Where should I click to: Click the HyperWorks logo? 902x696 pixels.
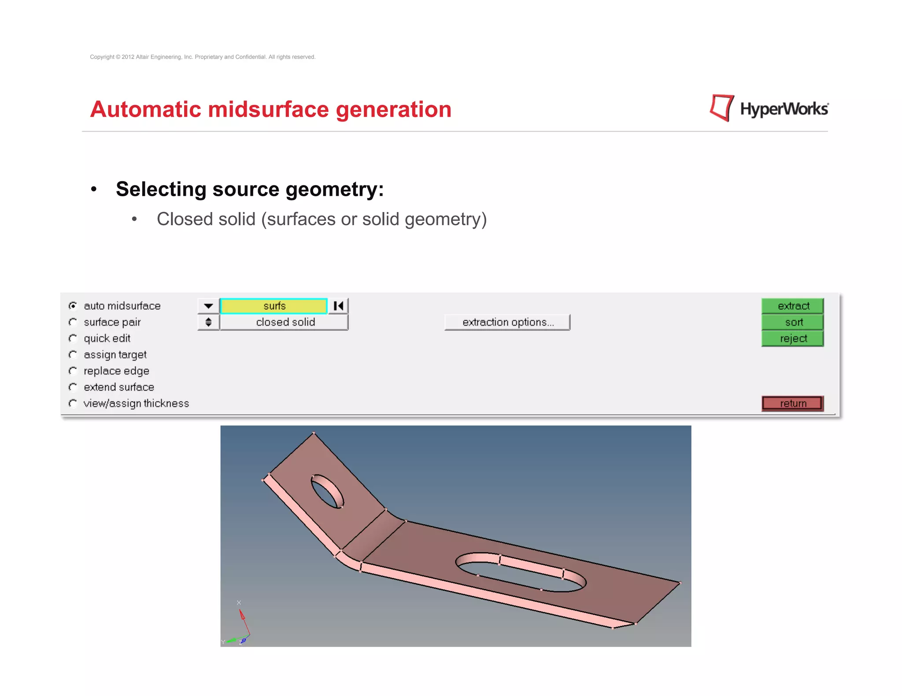tap(769, 108)
